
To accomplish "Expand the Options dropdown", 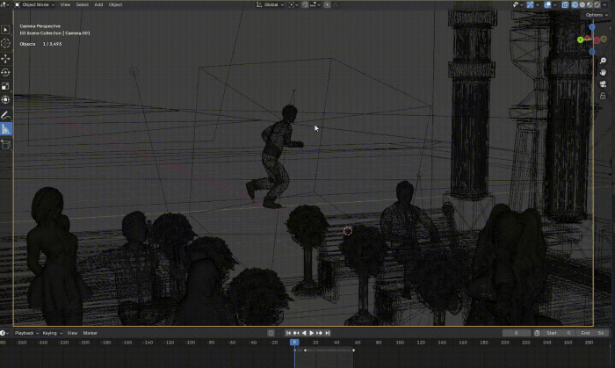I will (597, 15).
